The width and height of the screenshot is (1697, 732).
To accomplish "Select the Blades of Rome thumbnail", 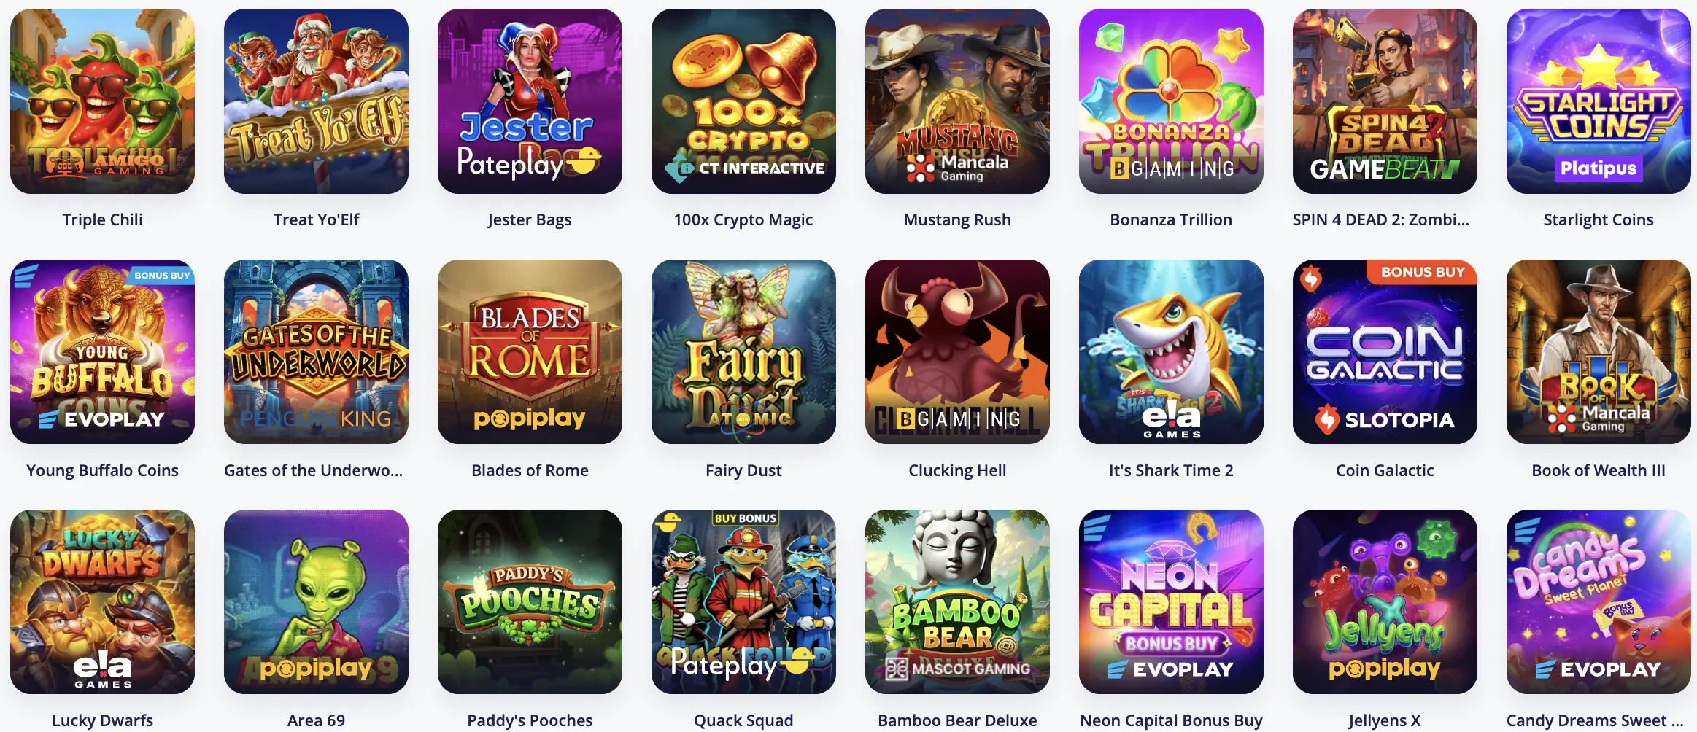I will click(530, 351).
